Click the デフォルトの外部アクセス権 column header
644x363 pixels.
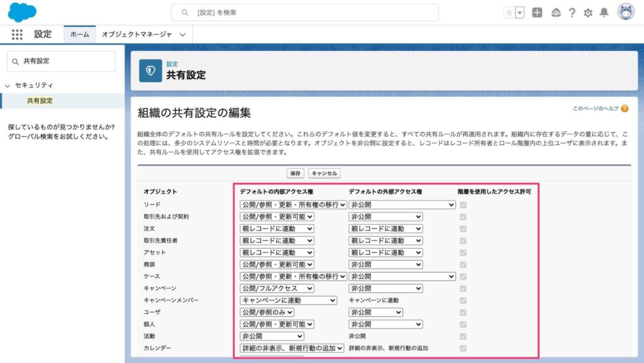386,192
